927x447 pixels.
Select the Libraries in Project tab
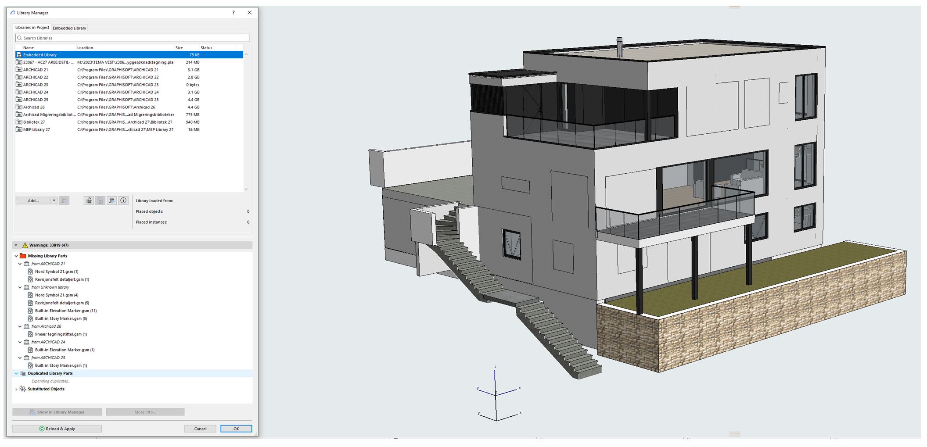pos(32,28)
